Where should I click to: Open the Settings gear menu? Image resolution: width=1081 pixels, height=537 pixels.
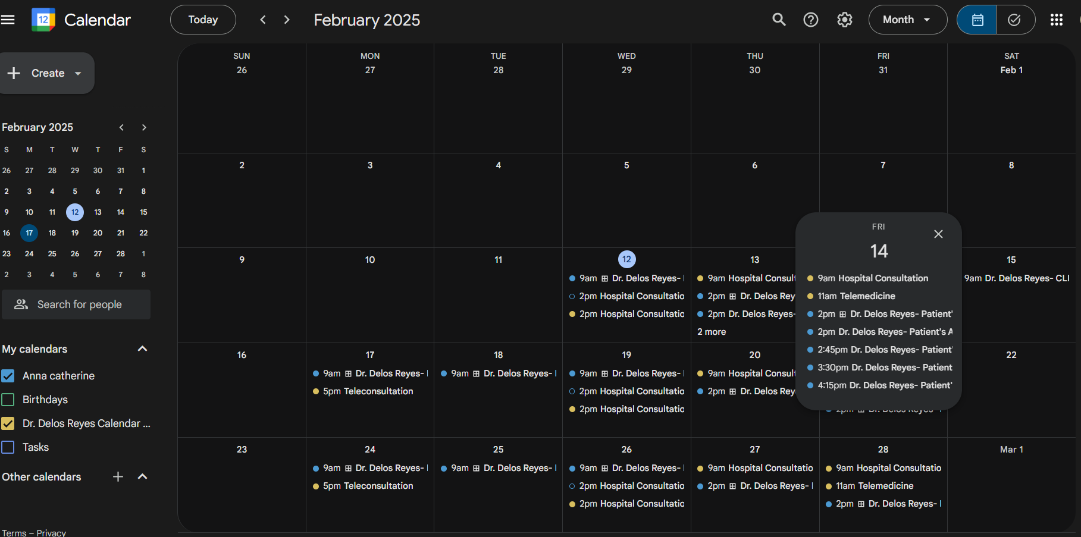point(845,20)
